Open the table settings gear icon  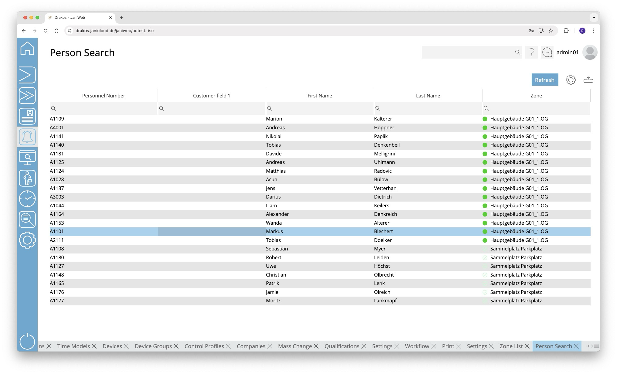click(571, 80)
